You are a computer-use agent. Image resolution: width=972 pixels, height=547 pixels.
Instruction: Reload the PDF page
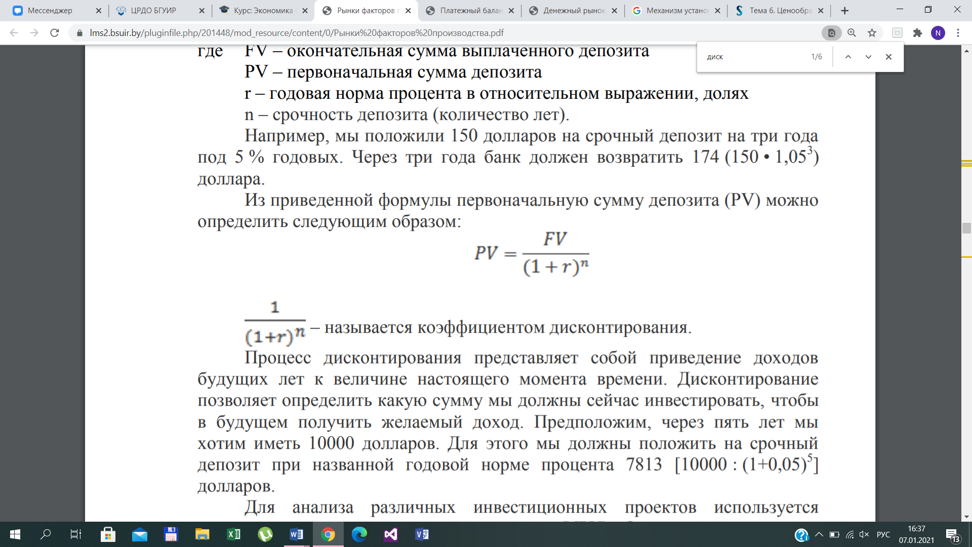click(55, 33)
